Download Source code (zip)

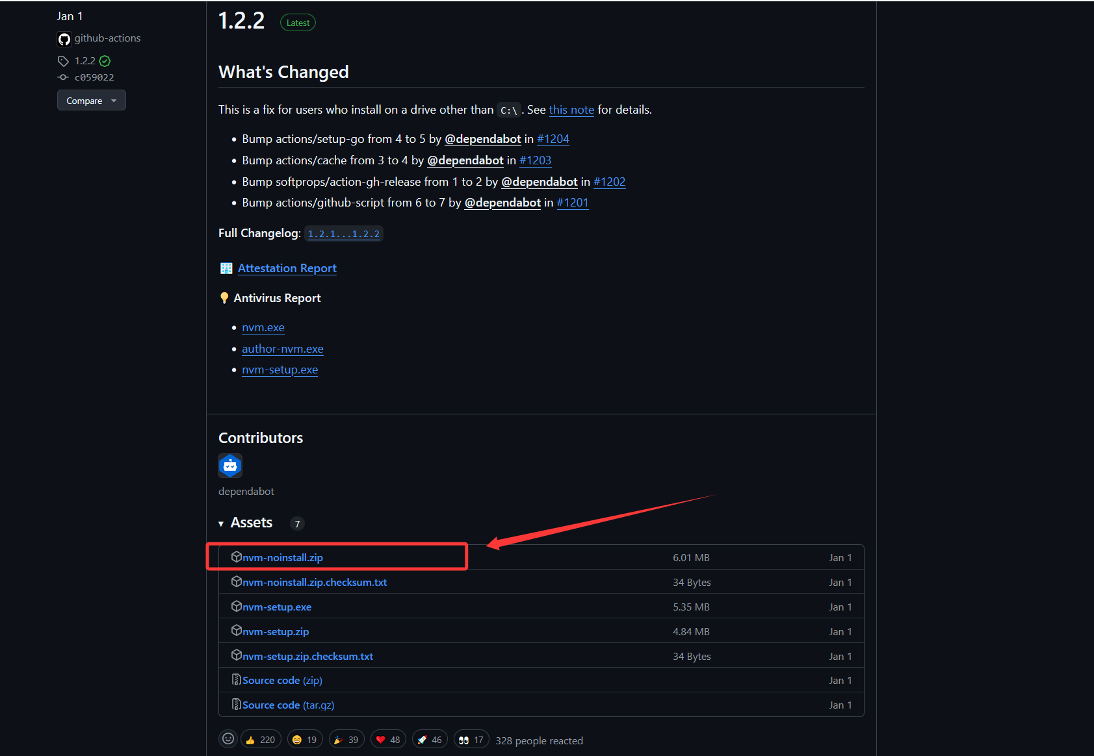[x=282, y=681]
